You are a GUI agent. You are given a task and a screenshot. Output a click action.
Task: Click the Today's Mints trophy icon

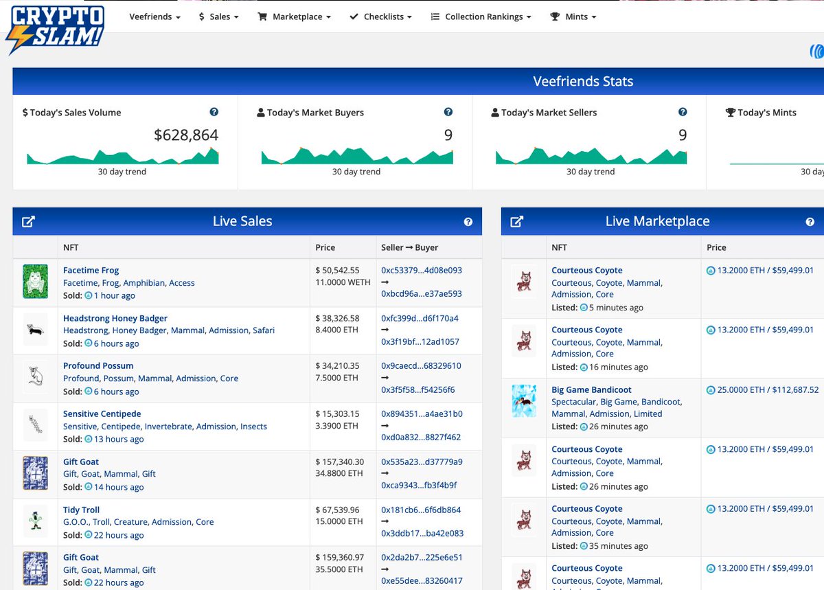point(731,113)
